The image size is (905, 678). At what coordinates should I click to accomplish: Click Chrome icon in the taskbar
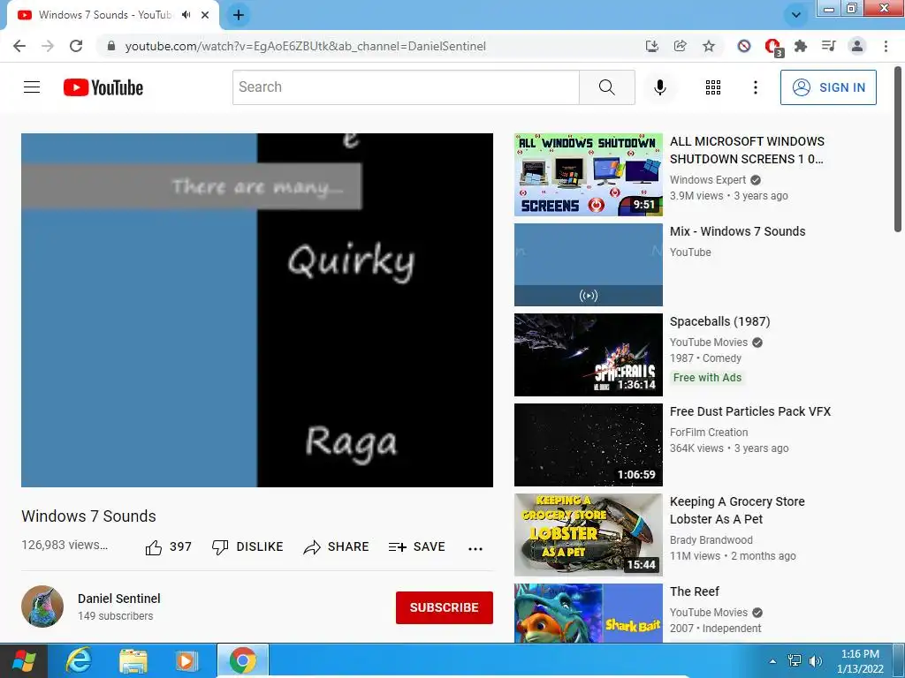coord(243,660)
